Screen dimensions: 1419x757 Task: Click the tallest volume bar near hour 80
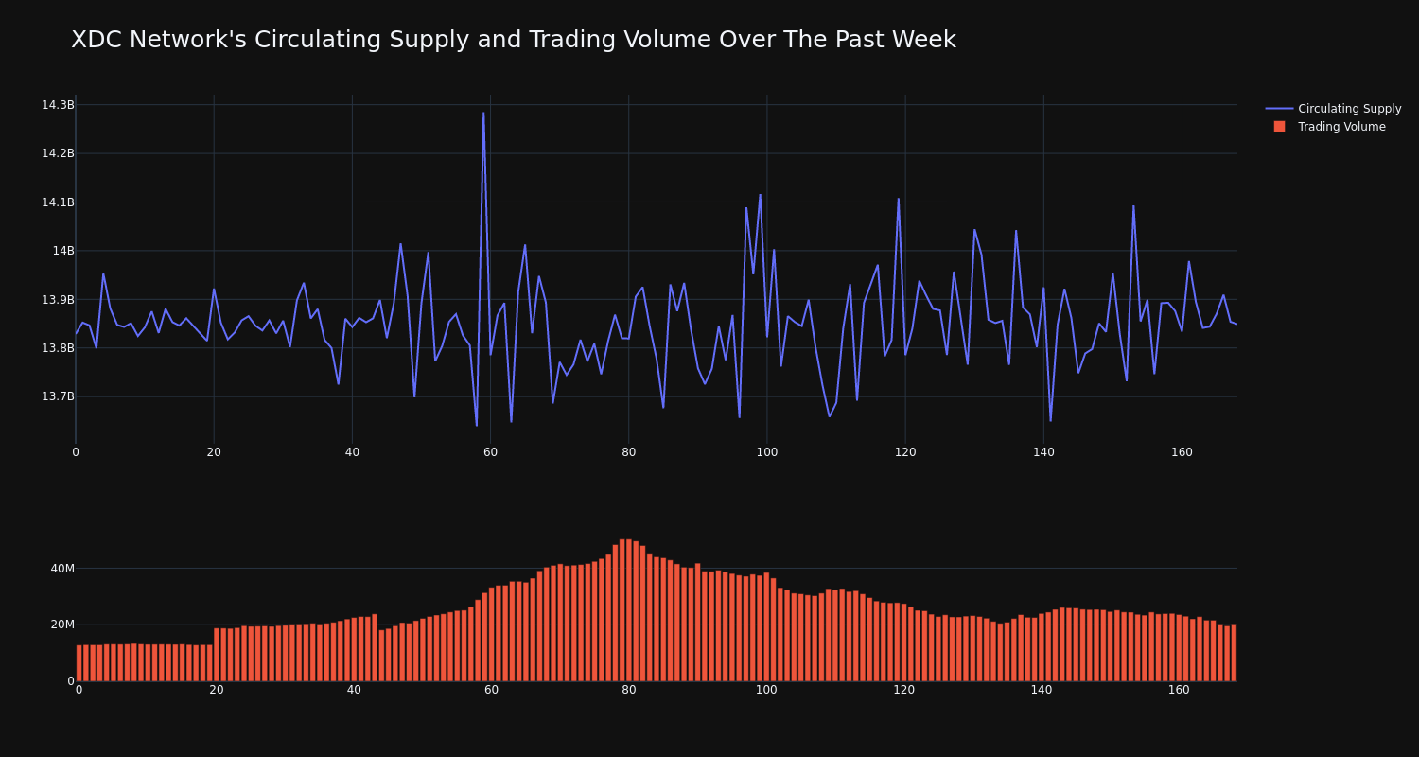(x=629, y=610)
